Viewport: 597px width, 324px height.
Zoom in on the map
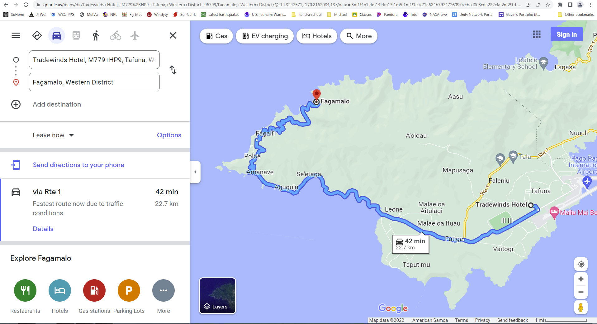[x=581, y=279]
